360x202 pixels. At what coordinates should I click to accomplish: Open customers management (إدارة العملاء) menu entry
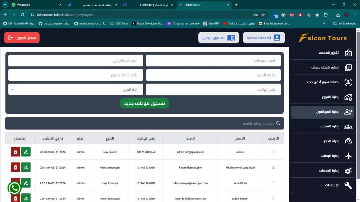click(x=322, y=126)
